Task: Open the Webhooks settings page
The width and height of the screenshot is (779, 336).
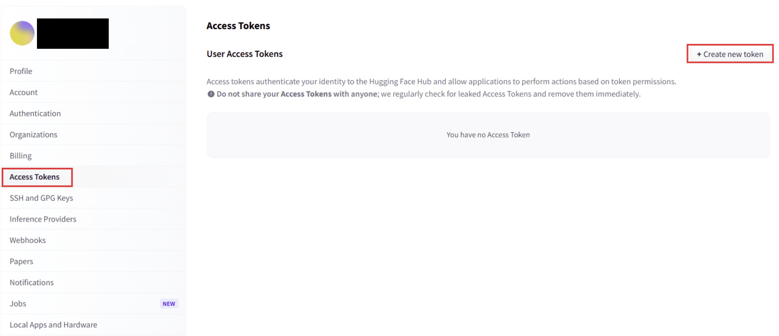Action: pos(28,240)
